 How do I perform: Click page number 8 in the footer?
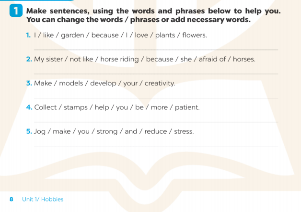click(12, 199)
